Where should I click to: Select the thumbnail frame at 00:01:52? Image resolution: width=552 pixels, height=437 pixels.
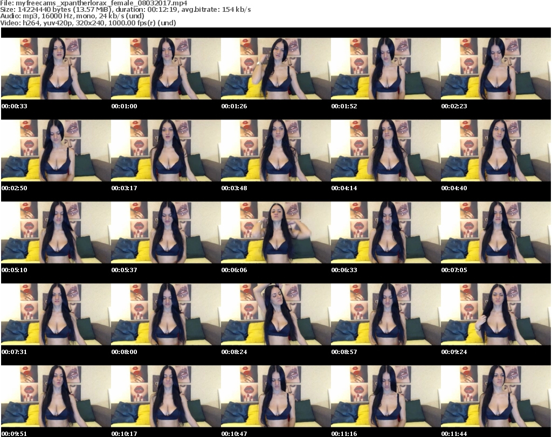[385, 68]
